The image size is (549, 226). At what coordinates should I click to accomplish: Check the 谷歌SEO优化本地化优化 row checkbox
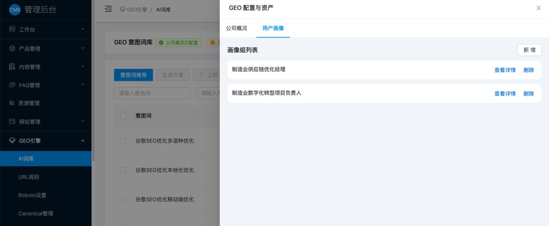pos(123,170)
